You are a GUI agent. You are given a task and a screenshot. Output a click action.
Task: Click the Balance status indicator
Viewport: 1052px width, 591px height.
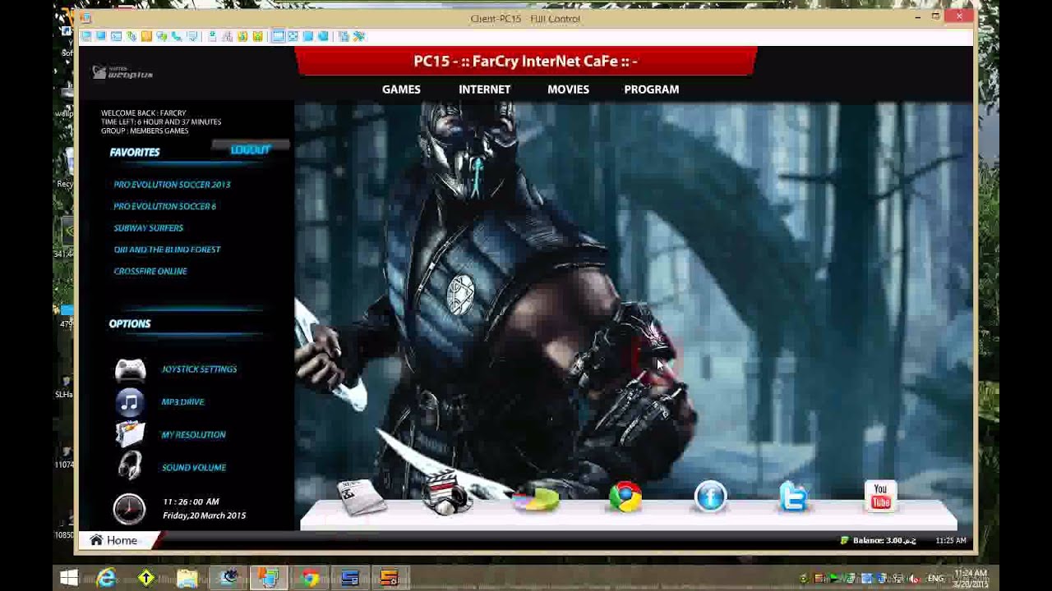(878, 541)
